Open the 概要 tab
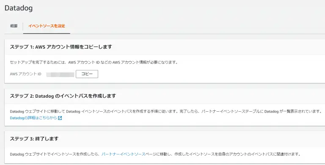The width and height of the screenshot is (325, 165). (14, 26)
